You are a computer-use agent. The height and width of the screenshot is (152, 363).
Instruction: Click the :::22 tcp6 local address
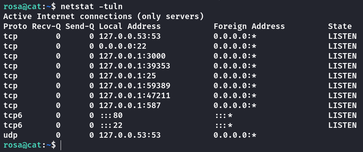coord(111,125)
